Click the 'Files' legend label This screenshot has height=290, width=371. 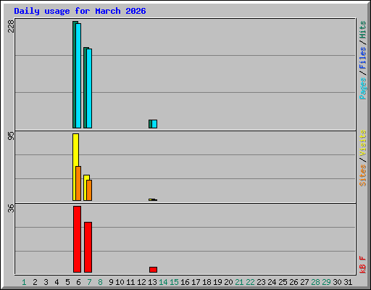click(x=363, y=58)
